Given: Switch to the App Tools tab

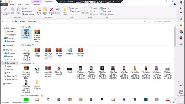Looking at the screenshot, I should (x=37, y=5).
